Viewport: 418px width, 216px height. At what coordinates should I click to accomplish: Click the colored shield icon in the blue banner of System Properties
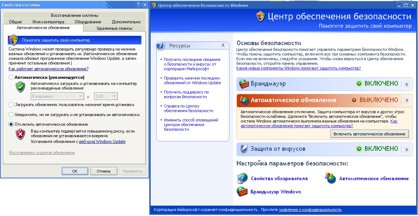click(x=13, y=40)
